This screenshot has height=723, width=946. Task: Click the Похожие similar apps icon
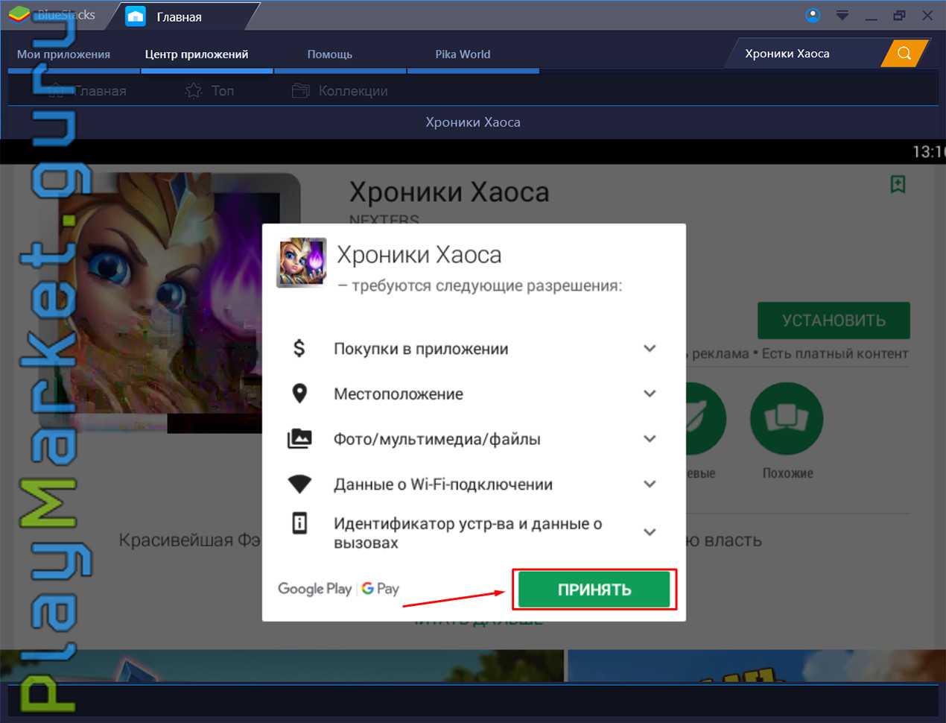(x=787, y=418)
